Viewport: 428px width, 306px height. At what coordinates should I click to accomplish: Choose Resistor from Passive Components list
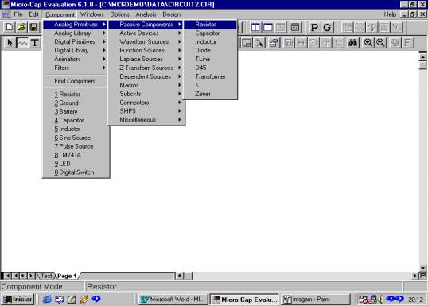coord(210,25)
